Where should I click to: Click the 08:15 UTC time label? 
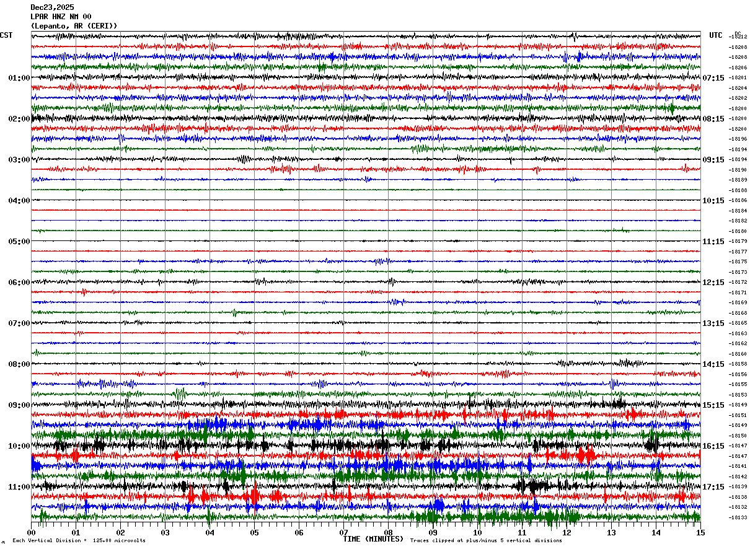coord(714,119)
